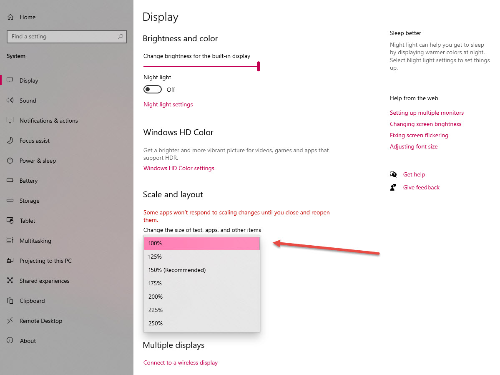Screen dimensions: 500x375
Task: Navigate to Storage settings
Action: [67, 201]
